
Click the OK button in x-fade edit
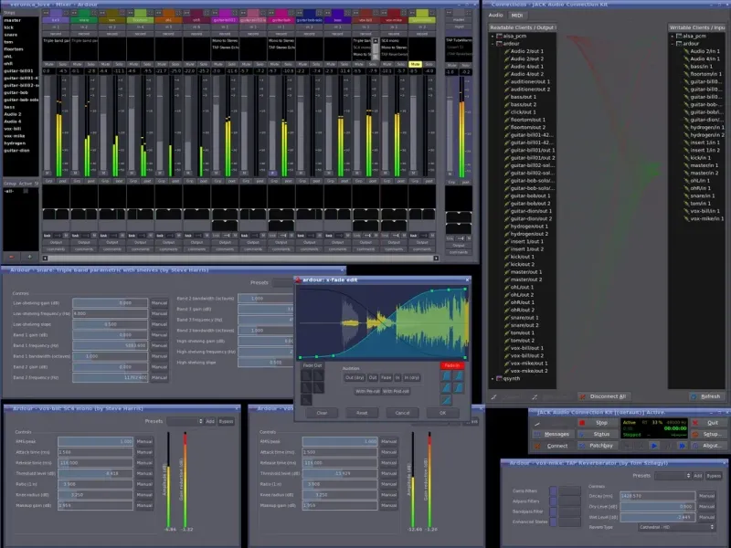(442, 413)
